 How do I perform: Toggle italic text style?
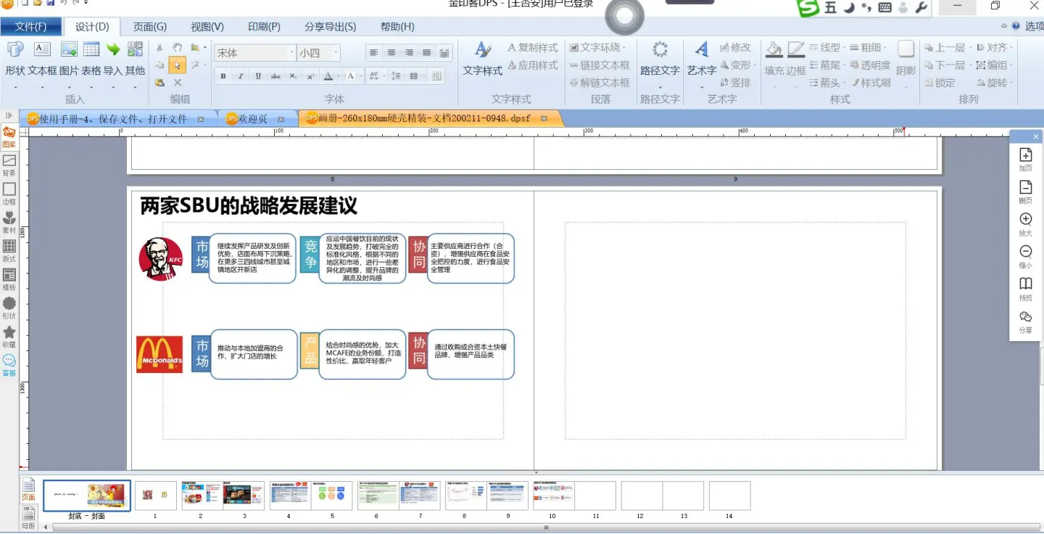pos(241,76)
